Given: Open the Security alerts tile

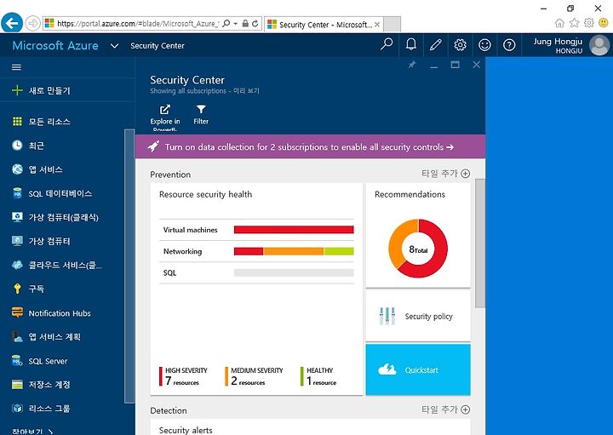Looking at the screenshot, I should (310, 427).
